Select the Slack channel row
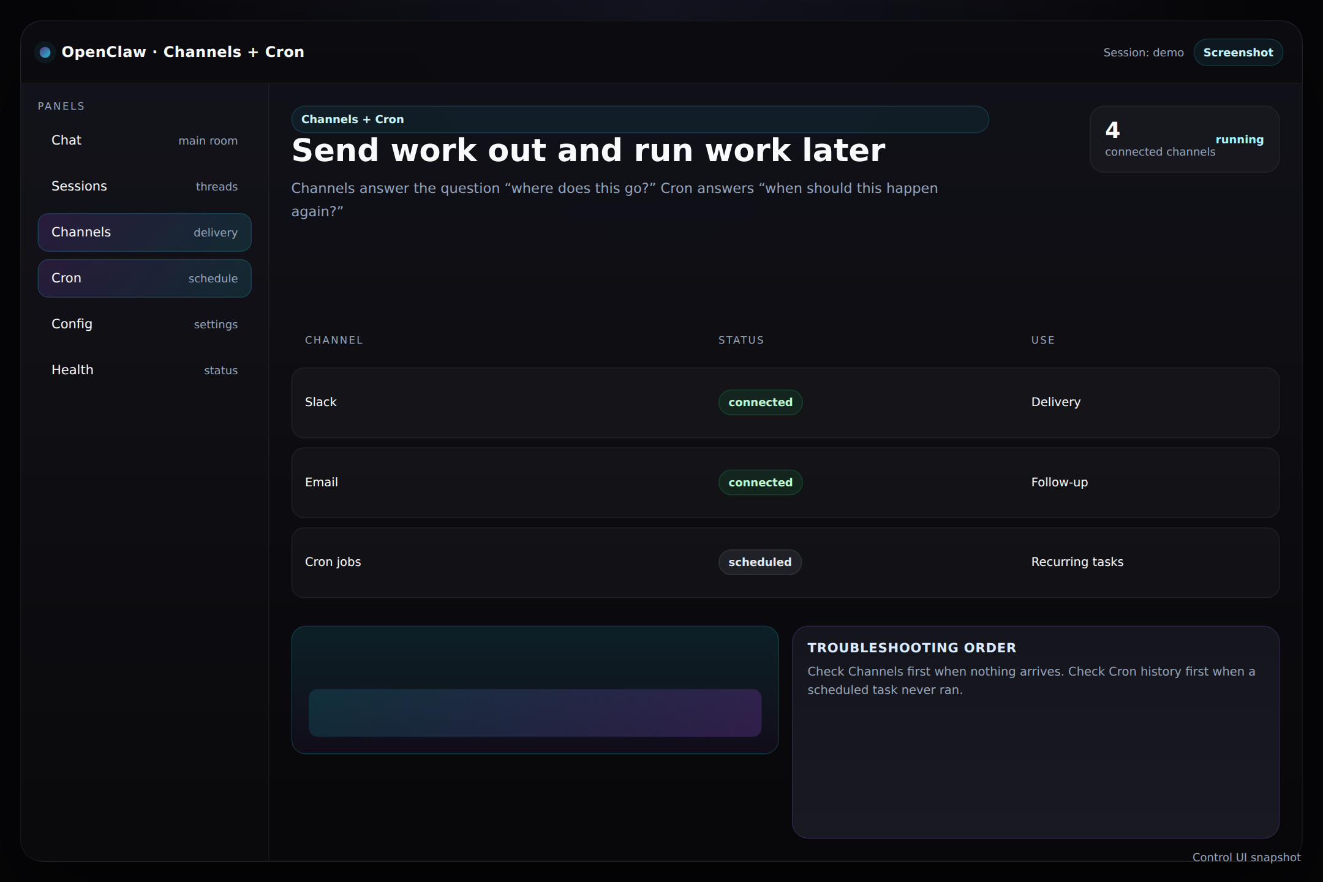 pyautogui.click(x=785, y=402)
